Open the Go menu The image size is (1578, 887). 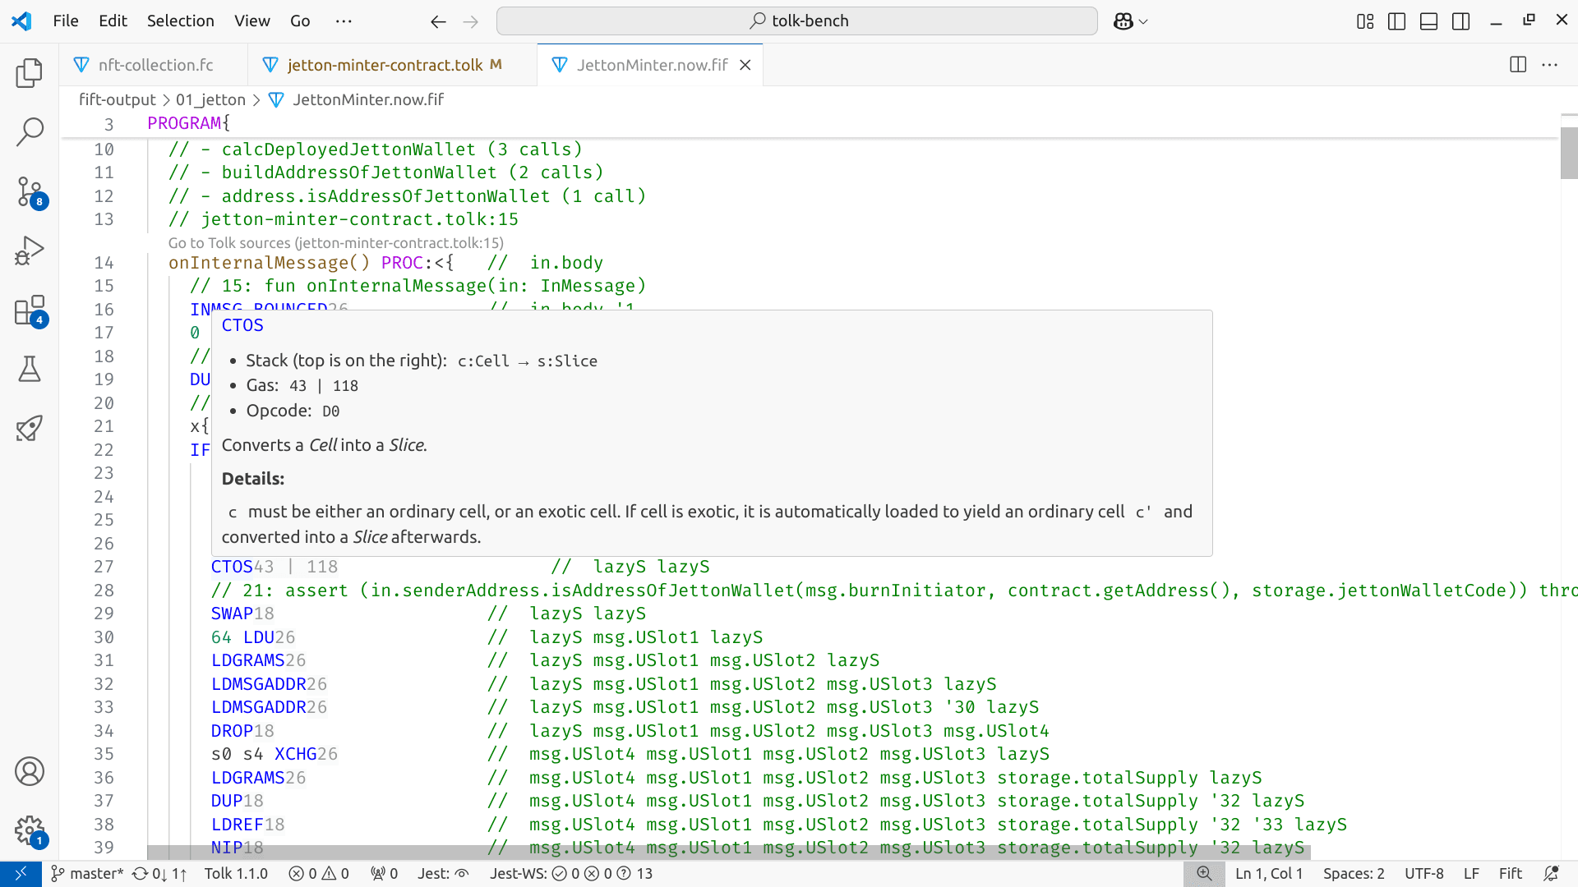(x=300, y=21)
